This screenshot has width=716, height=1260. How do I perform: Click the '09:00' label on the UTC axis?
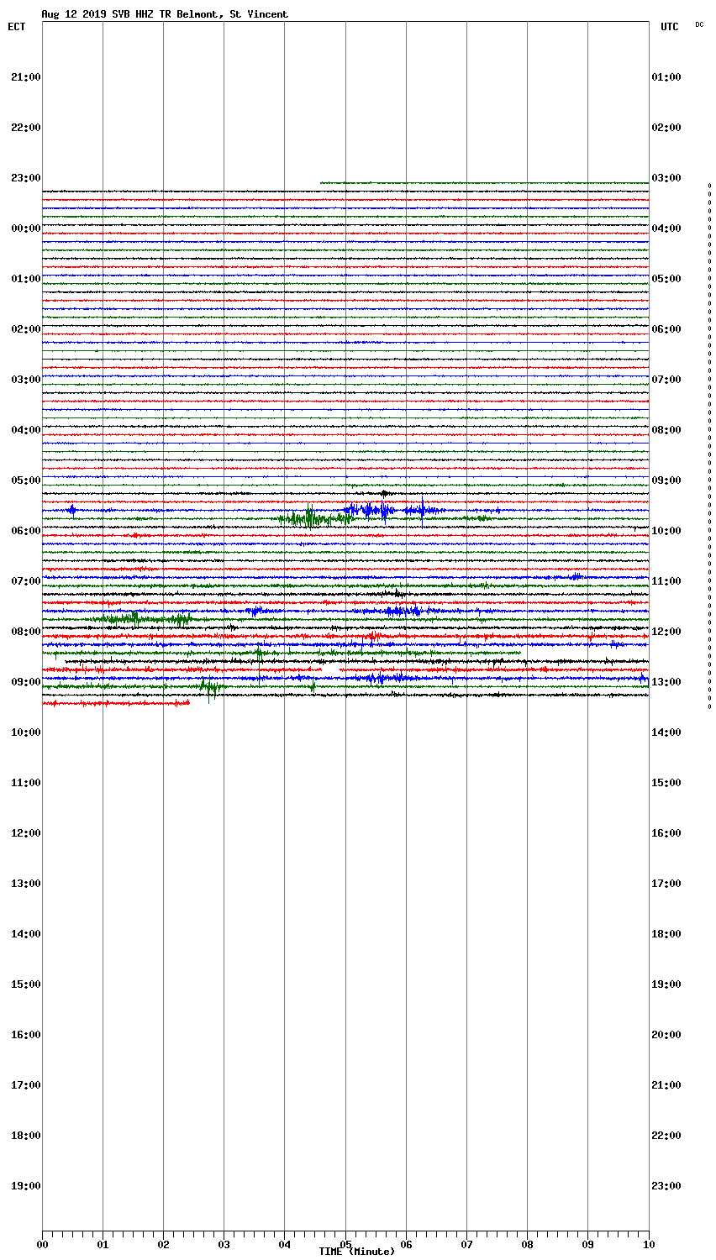point(666,480)
